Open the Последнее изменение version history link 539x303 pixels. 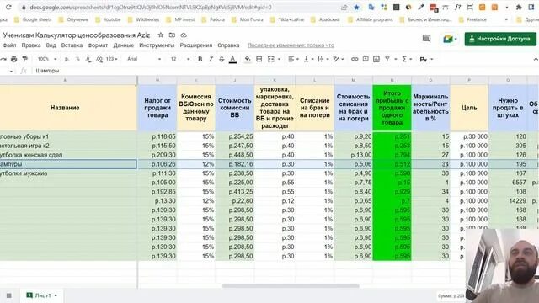pyautogui.click(x=291, y=45)
